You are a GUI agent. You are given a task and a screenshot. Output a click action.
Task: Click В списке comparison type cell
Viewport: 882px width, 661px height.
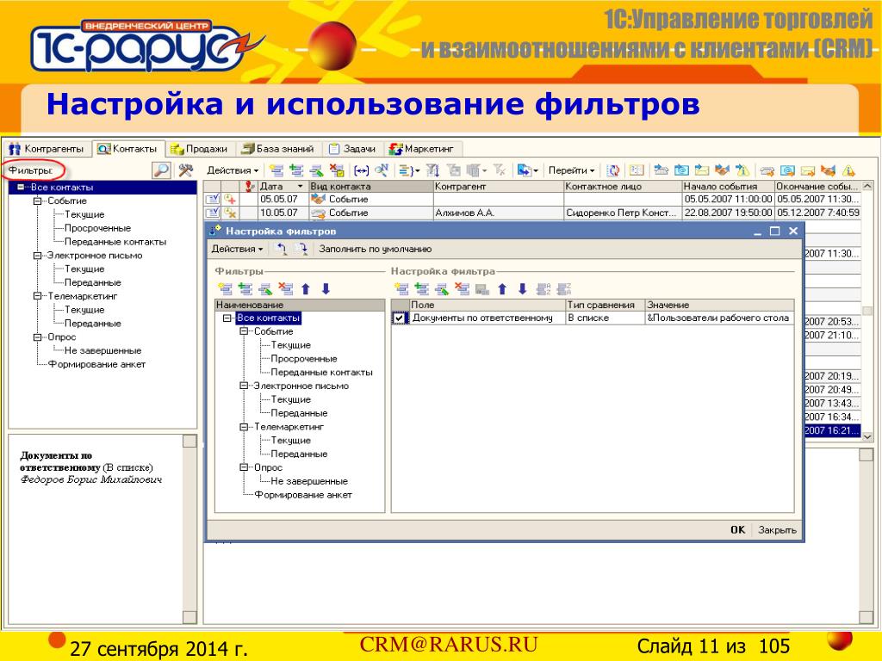(605, 318)
